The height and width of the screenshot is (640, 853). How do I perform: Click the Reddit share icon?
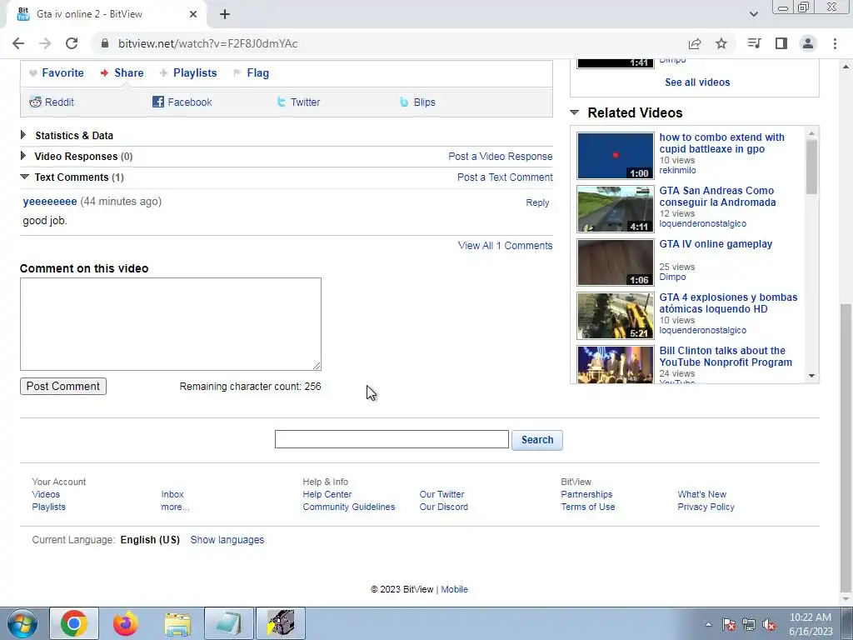[x=35, y=102]
